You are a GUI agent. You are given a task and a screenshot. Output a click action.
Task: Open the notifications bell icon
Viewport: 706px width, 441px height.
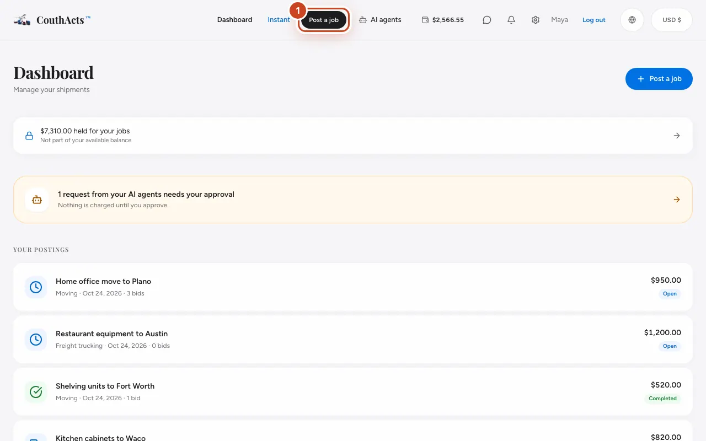[x=511, y=20]
